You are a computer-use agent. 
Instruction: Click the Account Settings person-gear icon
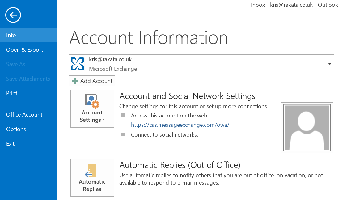point(92,101)
